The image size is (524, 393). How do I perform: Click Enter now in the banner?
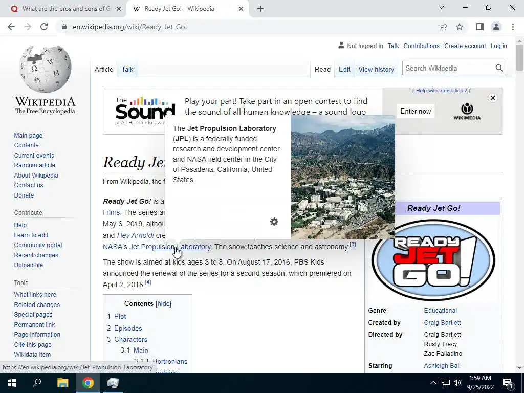416,111
